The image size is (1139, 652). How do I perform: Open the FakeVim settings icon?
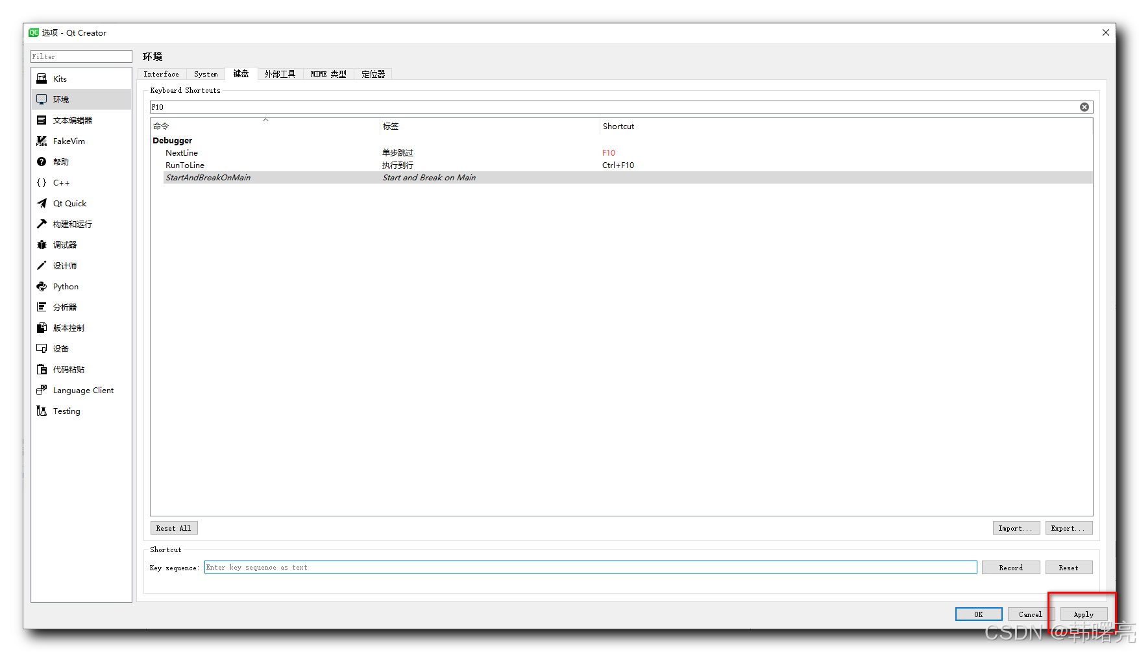[x=42, y=141]
